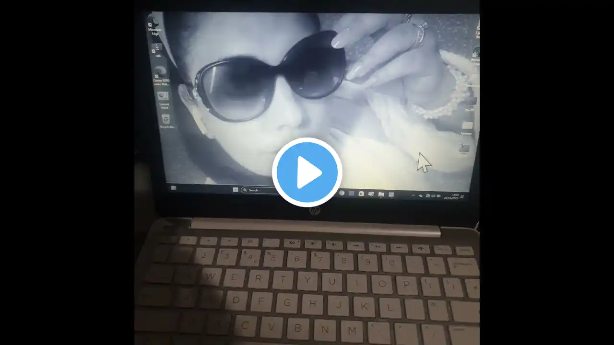Open the notification bell icon beside the clock
Screen dimensions: 614x345
tap(462, 197)
